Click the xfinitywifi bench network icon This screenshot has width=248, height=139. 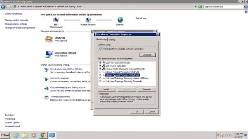[x=49, y=39]
